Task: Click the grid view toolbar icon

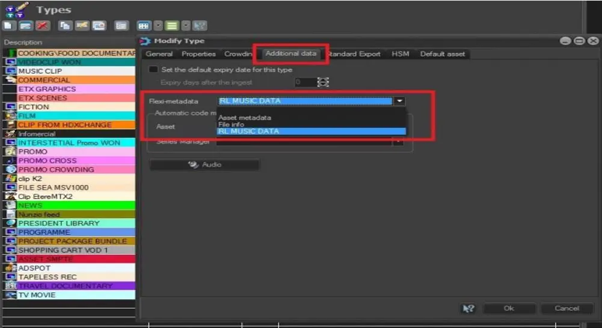Action: point(143,26)
